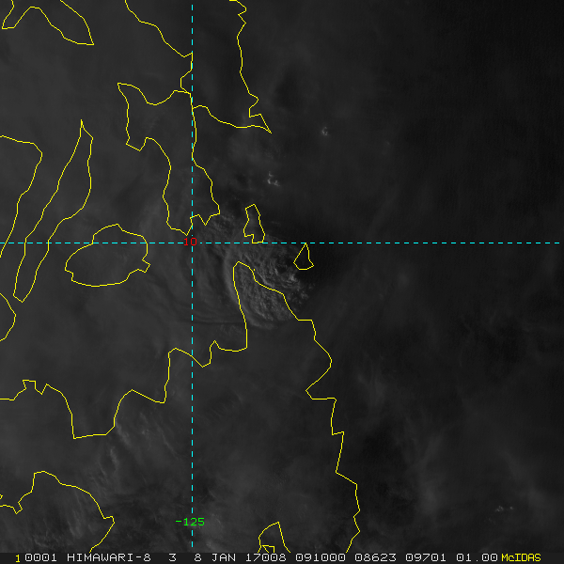Viewport: 564px width, 564px height.
Task: Click the green -125 longitude label
Action: [190, 522]
